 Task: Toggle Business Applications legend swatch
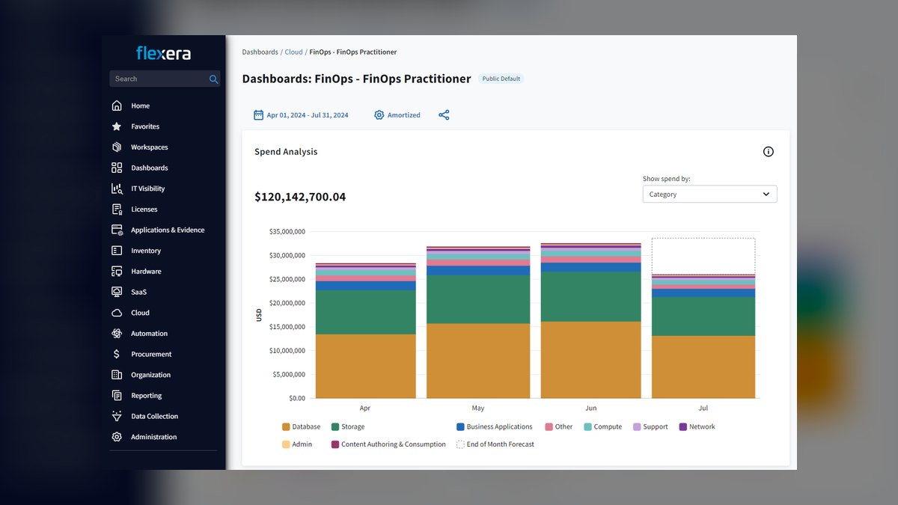coord(460,427)
